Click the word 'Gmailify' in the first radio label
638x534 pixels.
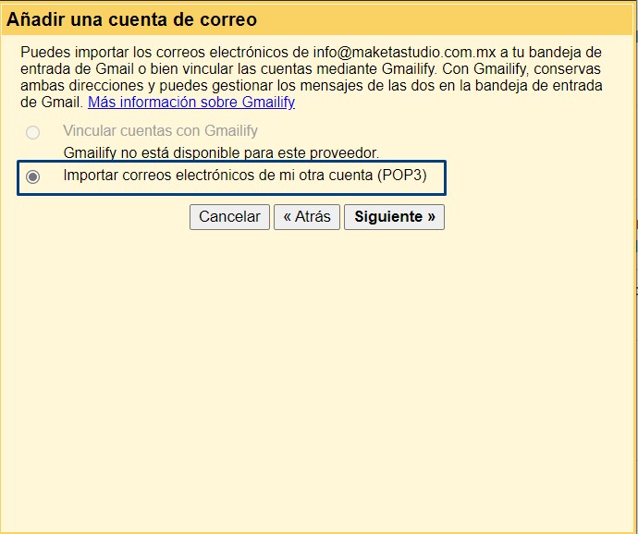[x=229, y=131]
